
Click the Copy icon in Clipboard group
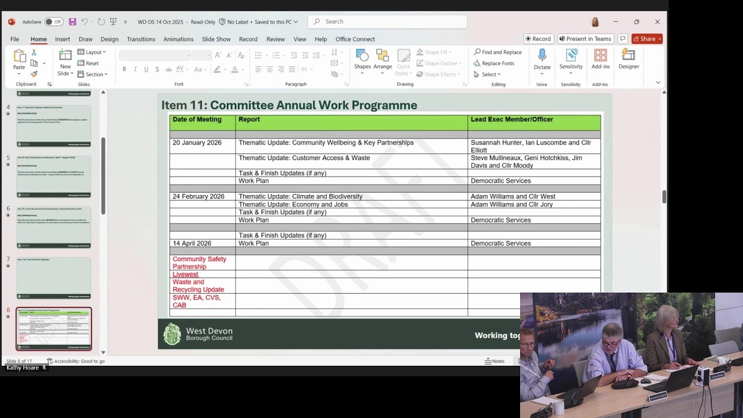click(x=34, y=63)
